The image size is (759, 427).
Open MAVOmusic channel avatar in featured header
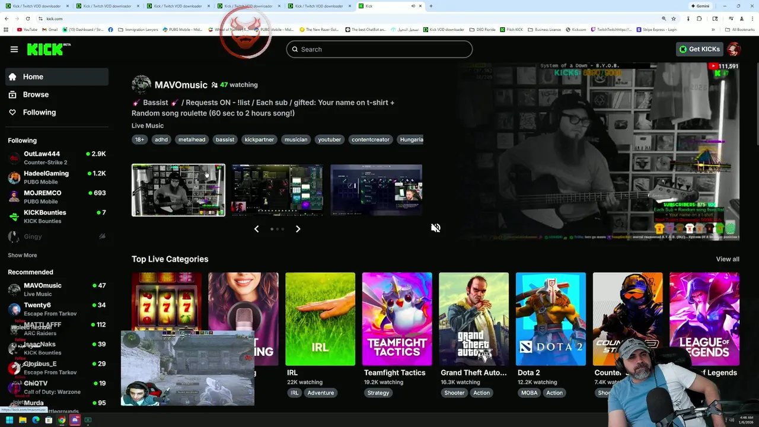[141, 85]
